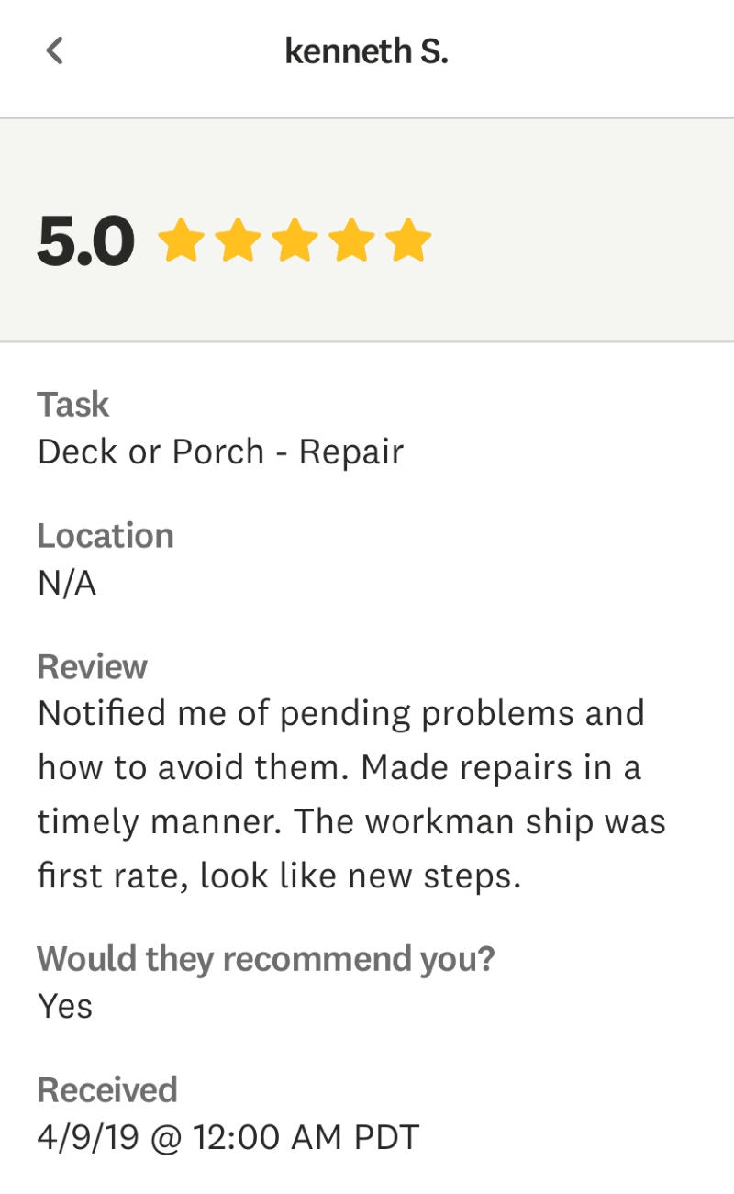This screenshot has width=734, height=1194.
Task: Click the Yes recommendation answer
Action: [x=65, y=1006]
